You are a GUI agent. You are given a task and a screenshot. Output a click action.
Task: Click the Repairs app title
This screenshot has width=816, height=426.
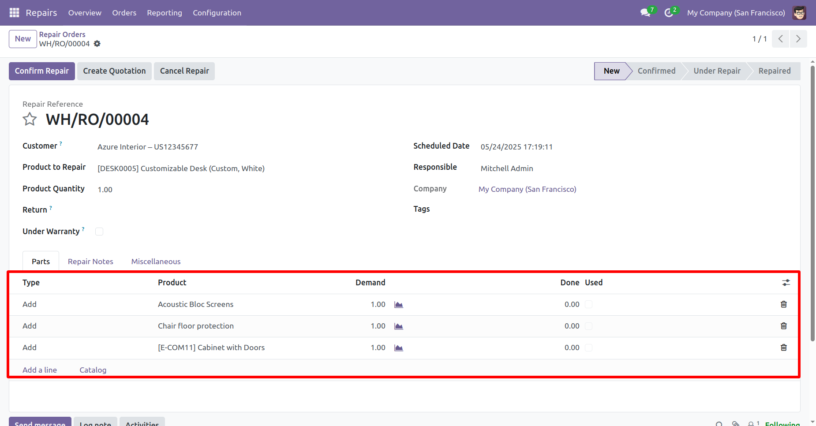[41, 13]
